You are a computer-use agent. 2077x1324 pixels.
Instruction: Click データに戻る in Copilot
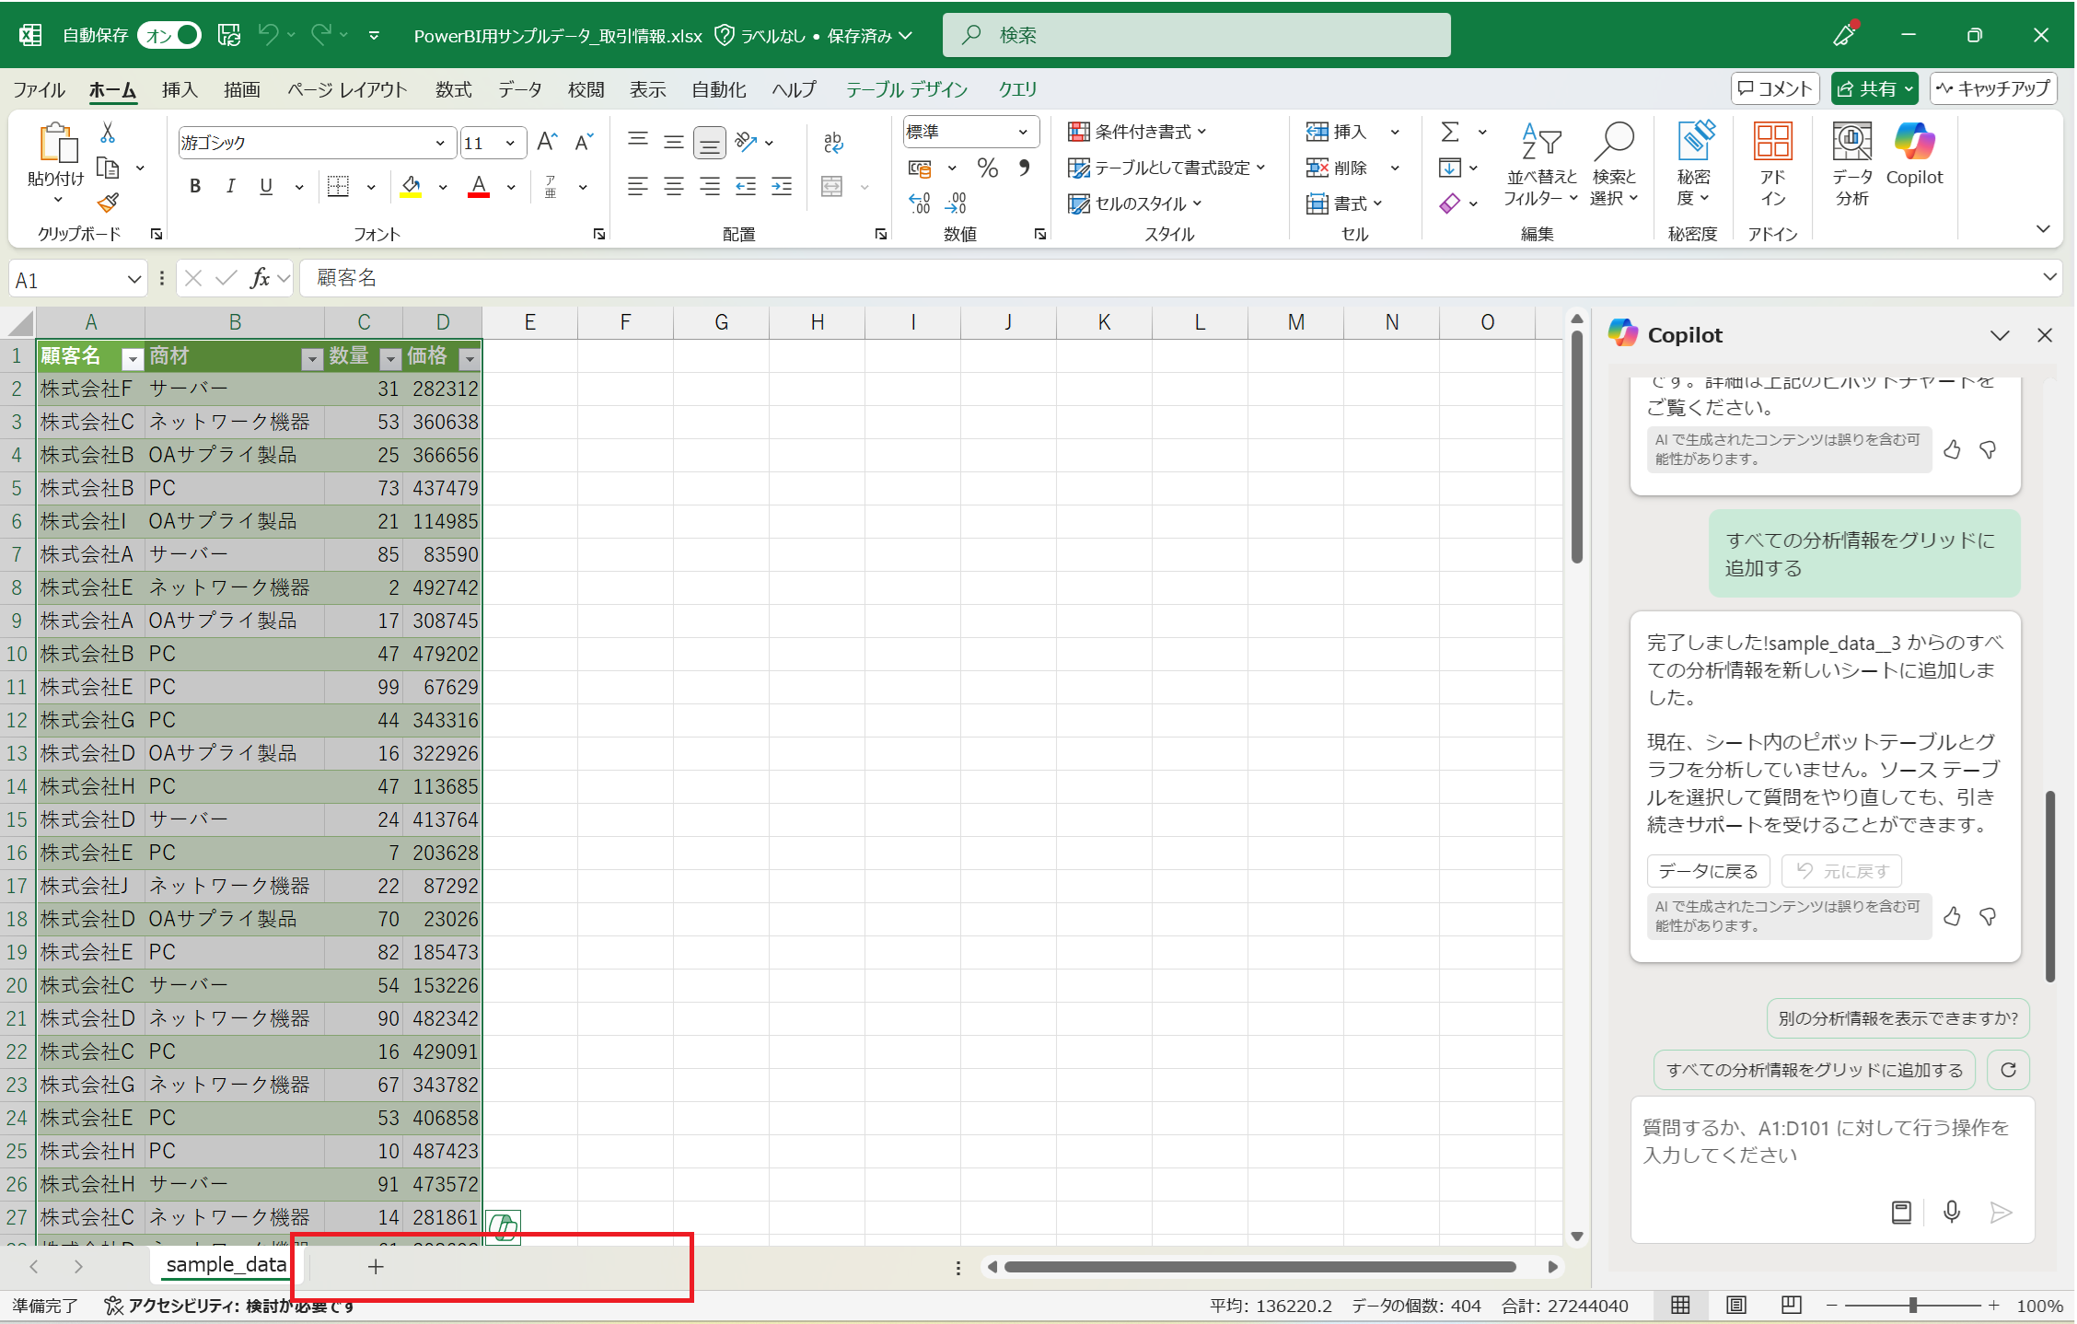[x=1708, y=871]
